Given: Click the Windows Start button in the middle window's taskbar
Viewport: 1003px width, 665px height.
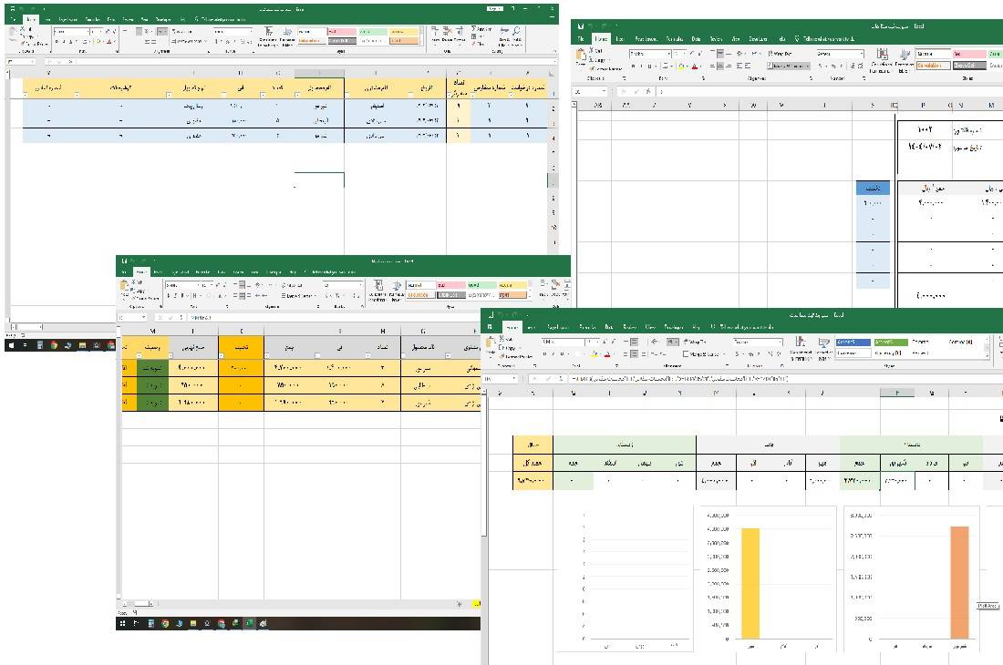Looking at the screenshot, I should click(122, 624).
